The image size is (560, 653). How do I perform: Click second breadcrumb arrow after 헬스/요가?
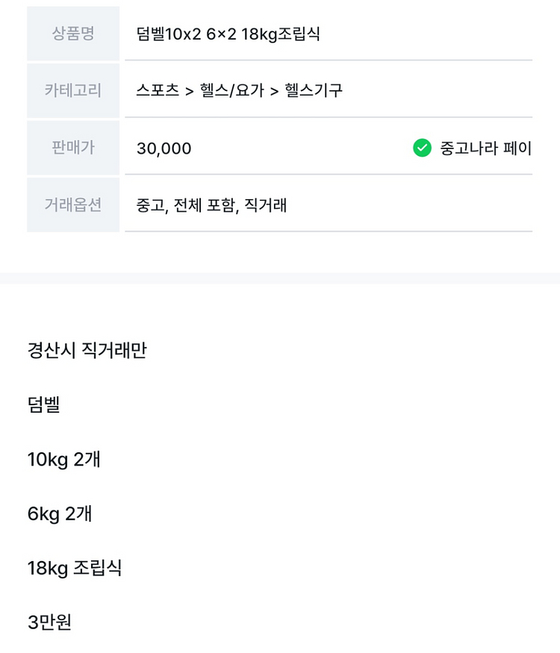pyautogui.click(x=274, y=91)
